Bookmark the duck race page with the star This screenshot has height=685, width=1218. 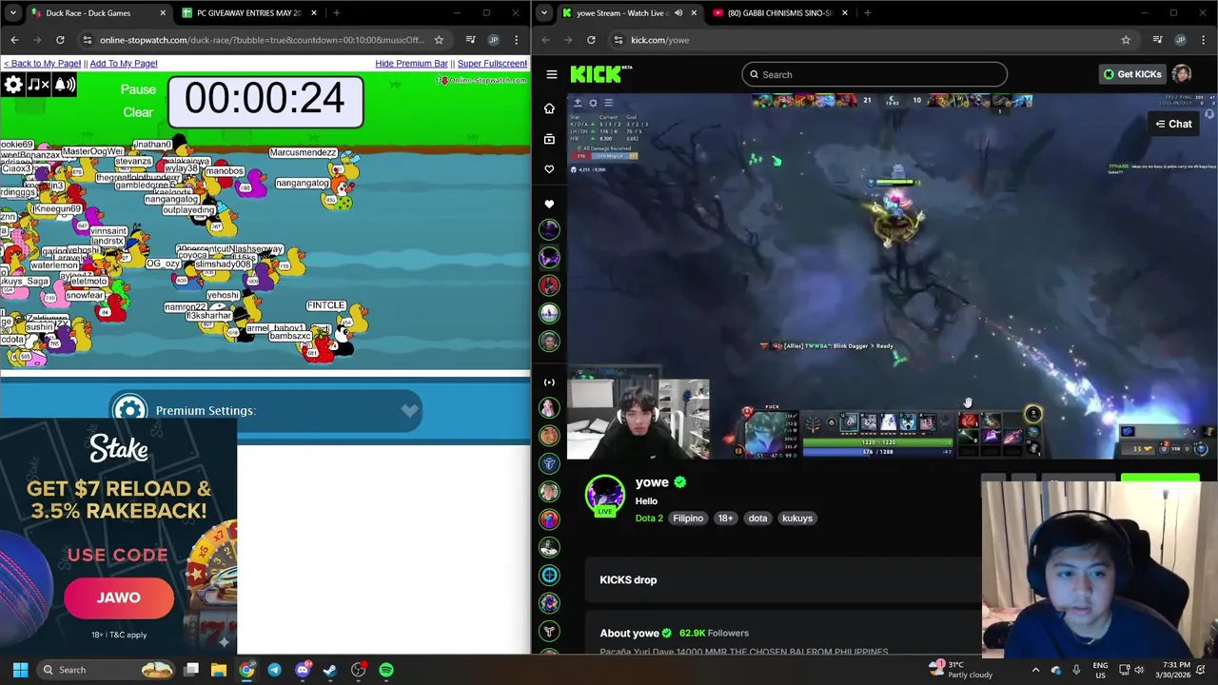[439, 40]
